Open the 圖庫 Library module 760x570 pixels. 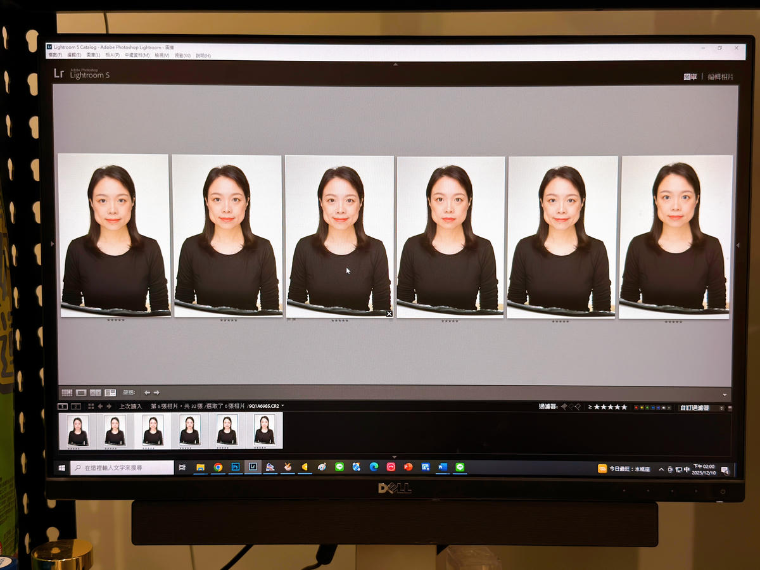click(x=690, y=77)
